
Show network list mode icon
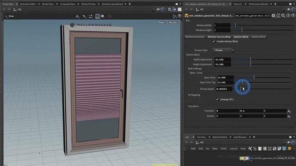point(260,148)
